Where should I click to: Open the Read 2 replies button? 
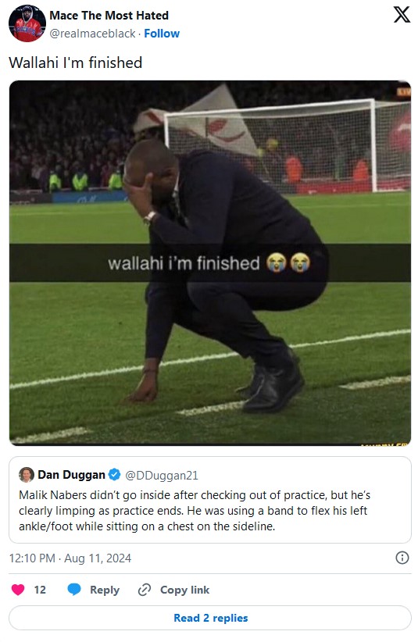tap(210, 618)
